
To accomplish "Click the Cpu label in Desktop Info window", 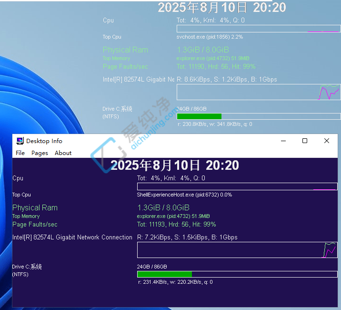I will [18, 178].
